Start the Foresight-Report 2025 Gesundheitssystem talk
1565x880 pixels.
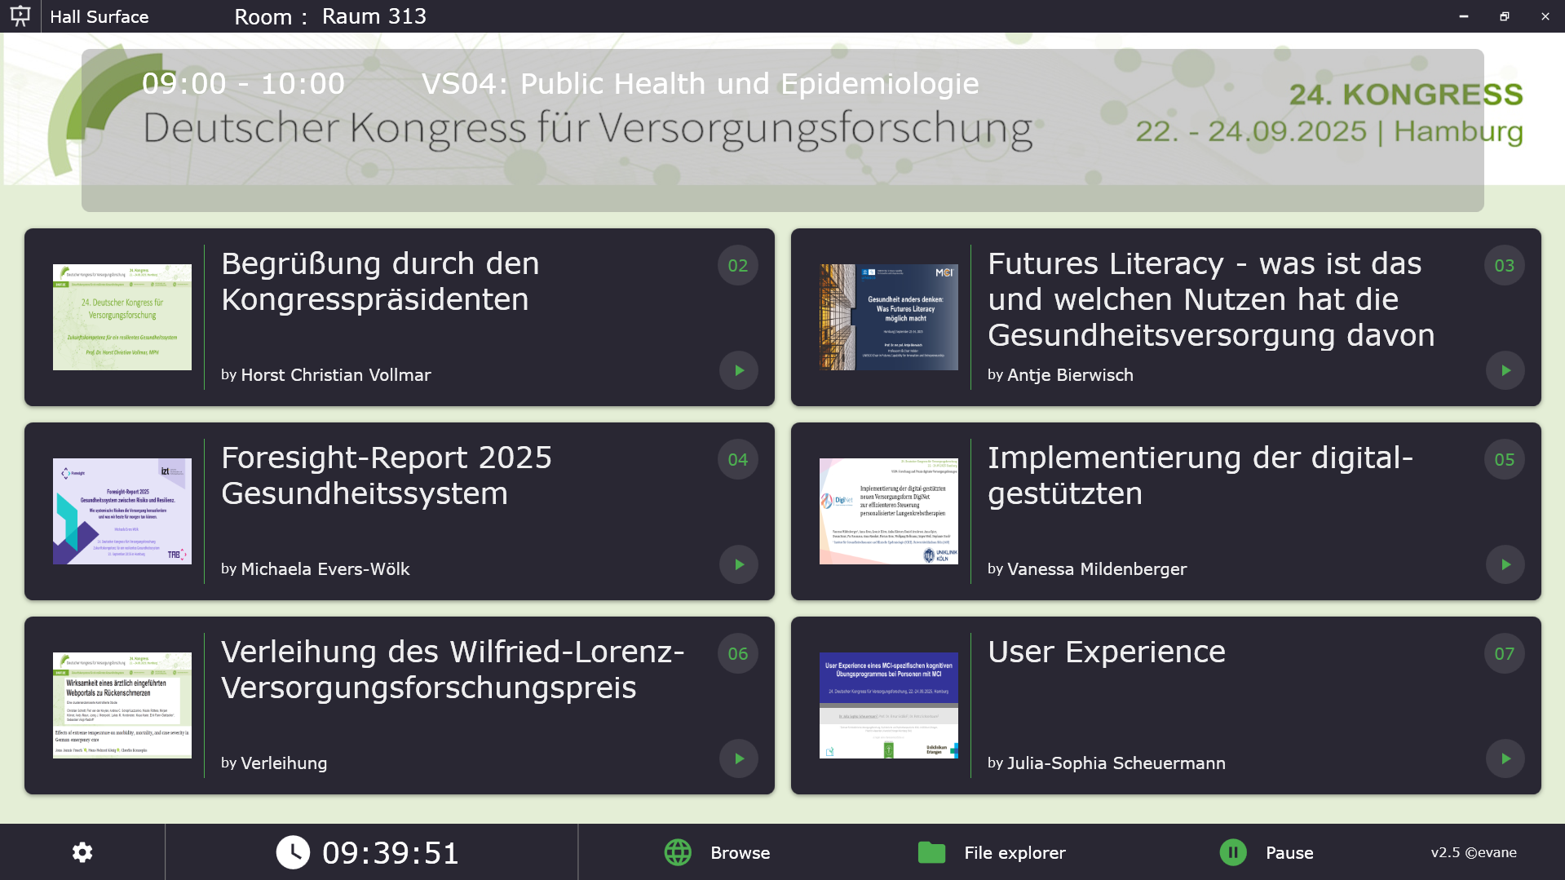[x=738, y=564]
